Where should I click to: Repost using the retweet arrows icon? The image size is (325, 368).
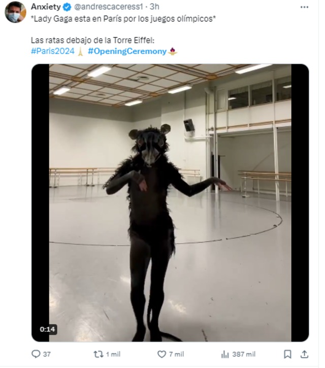[99, 354]
